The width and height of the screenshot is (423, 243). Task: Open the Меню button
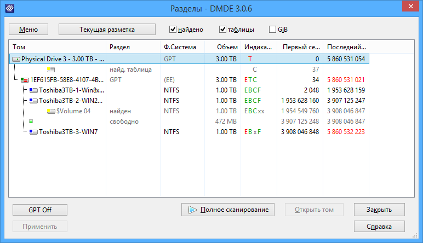coord(28,30)
